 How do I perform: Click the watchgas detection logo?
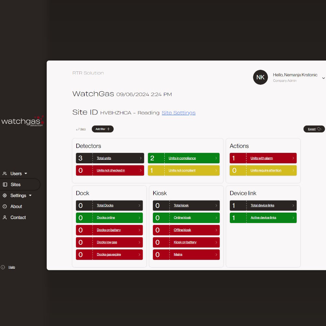22,121
